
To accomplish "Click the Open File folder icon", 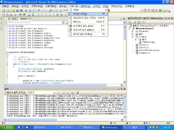I will point(13,10).
